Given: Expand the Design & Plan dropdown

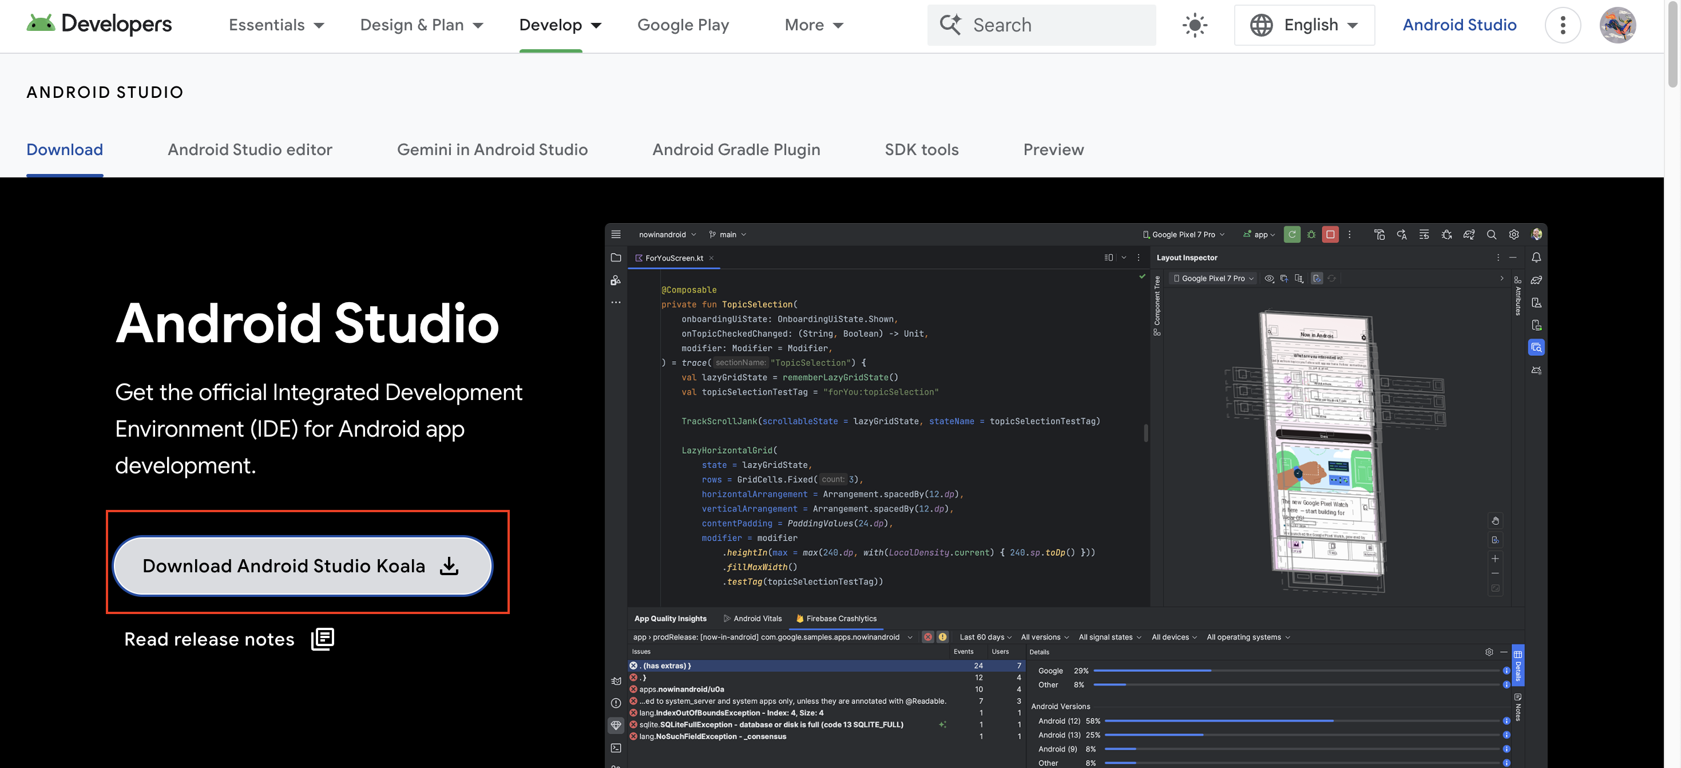Looking at the screenshot, I should click(x=422, y=25).
